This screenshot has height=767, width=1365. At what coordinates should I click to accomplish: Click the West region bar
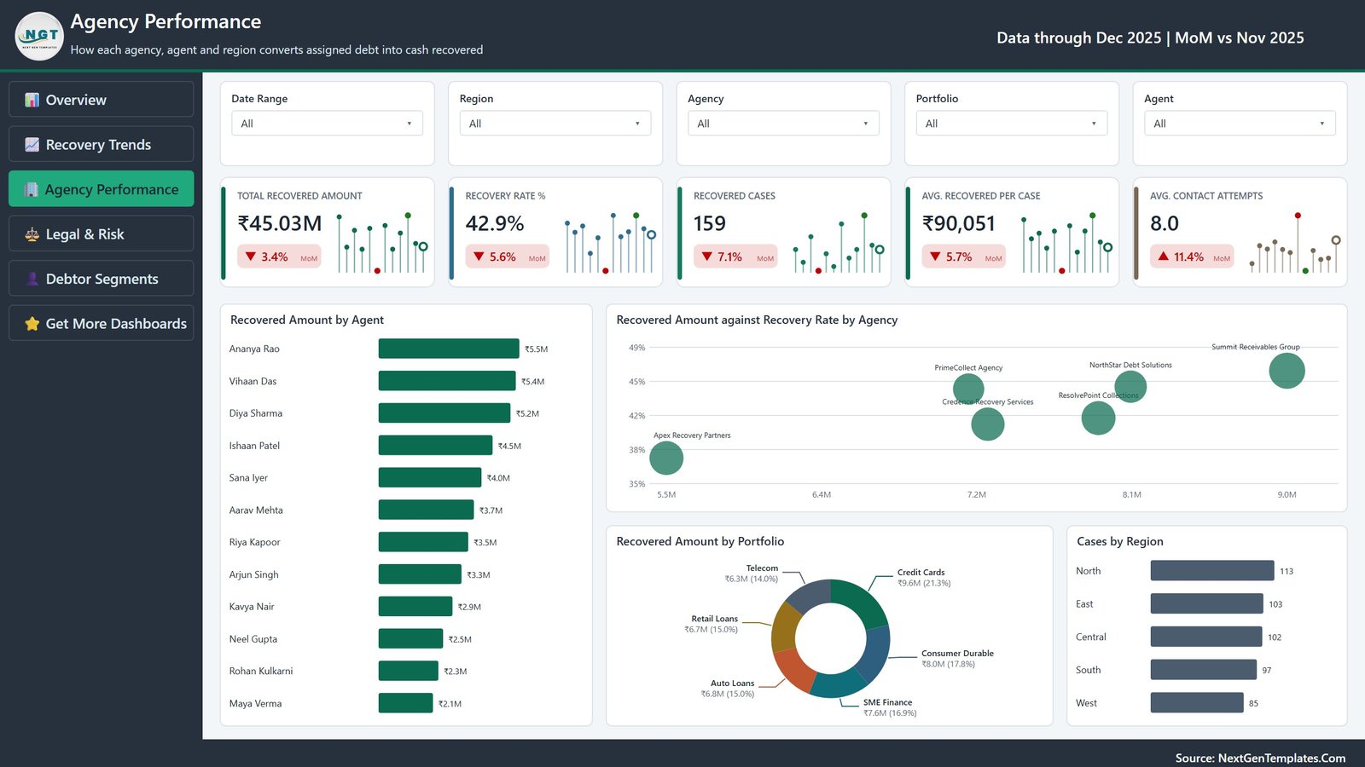[1197, 703]
